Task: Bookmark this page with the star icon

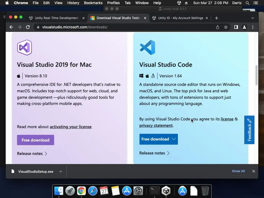Action: [x=226, y=27]
